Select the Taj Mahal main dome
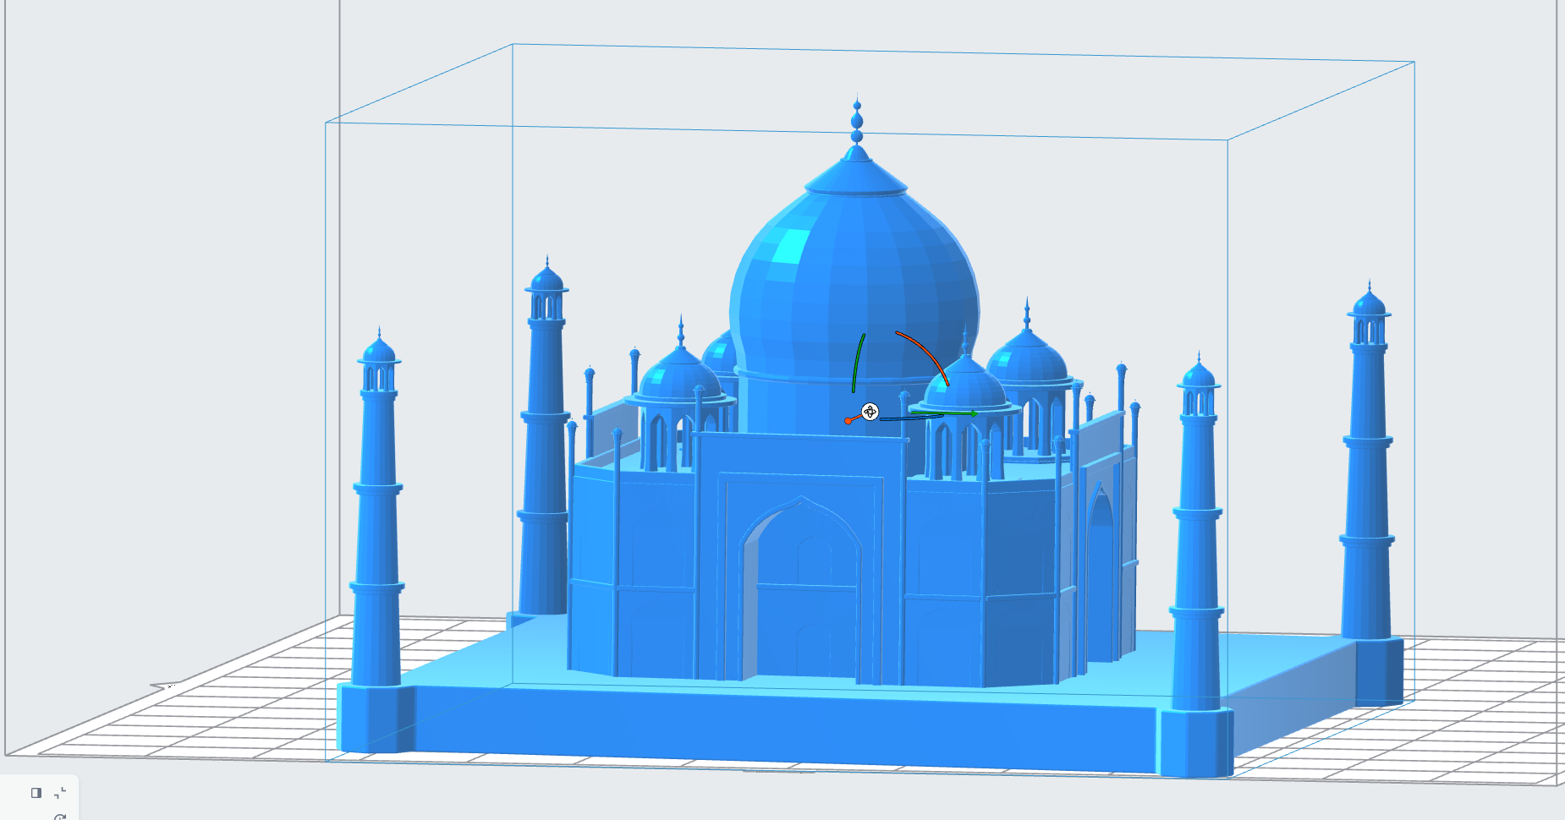The height and width of the screenshot is (820, 1565). point(854,279)
